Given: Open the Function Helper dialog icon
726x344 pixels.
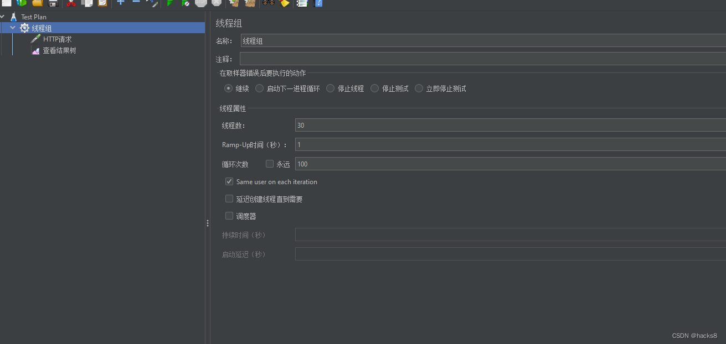Looking at the screenshot, I should coord(302,3).
